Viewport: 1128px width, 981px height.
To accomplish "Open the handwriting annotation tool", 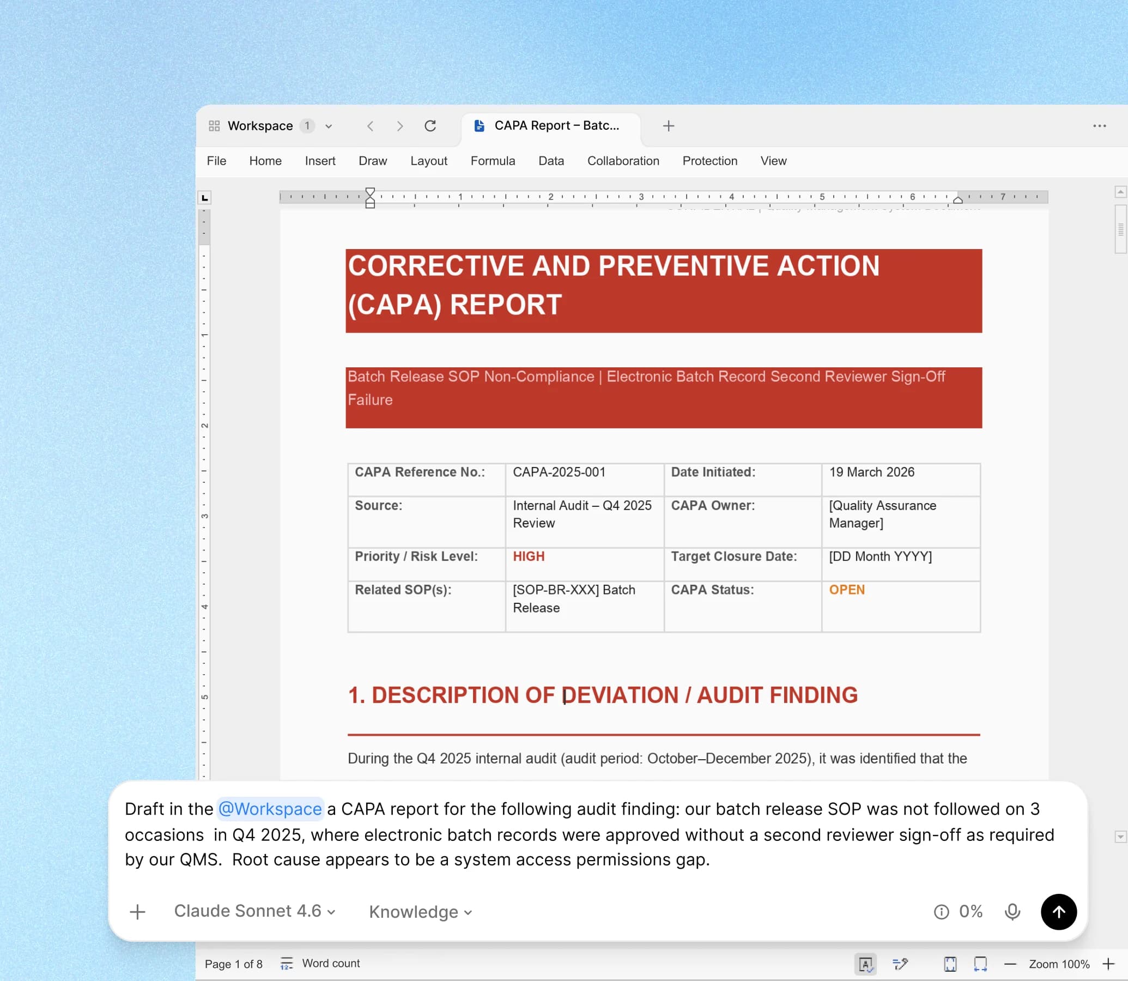I will tap(900, 964).
